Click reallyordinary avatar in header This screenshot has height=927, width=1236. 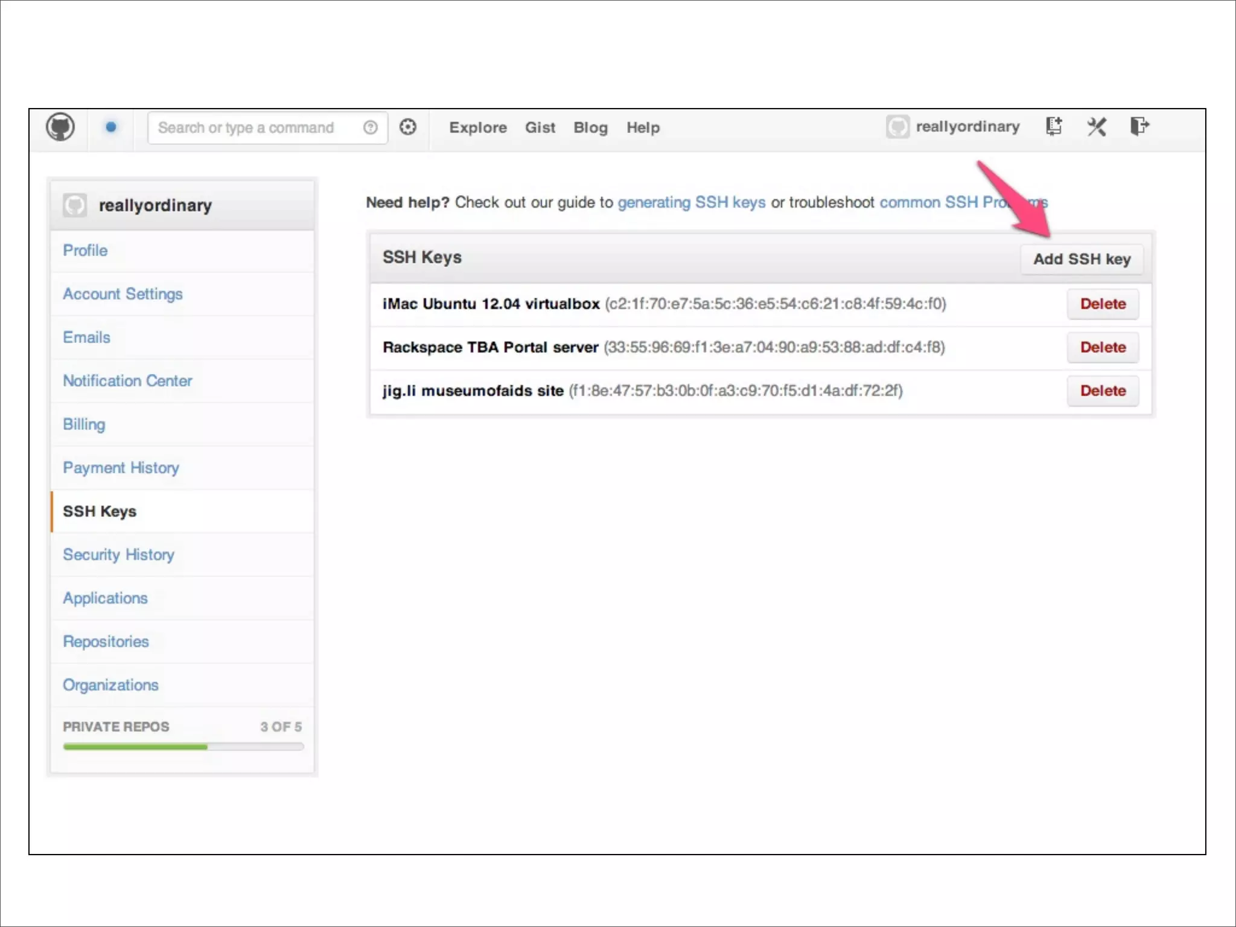[x=897, y=127]
